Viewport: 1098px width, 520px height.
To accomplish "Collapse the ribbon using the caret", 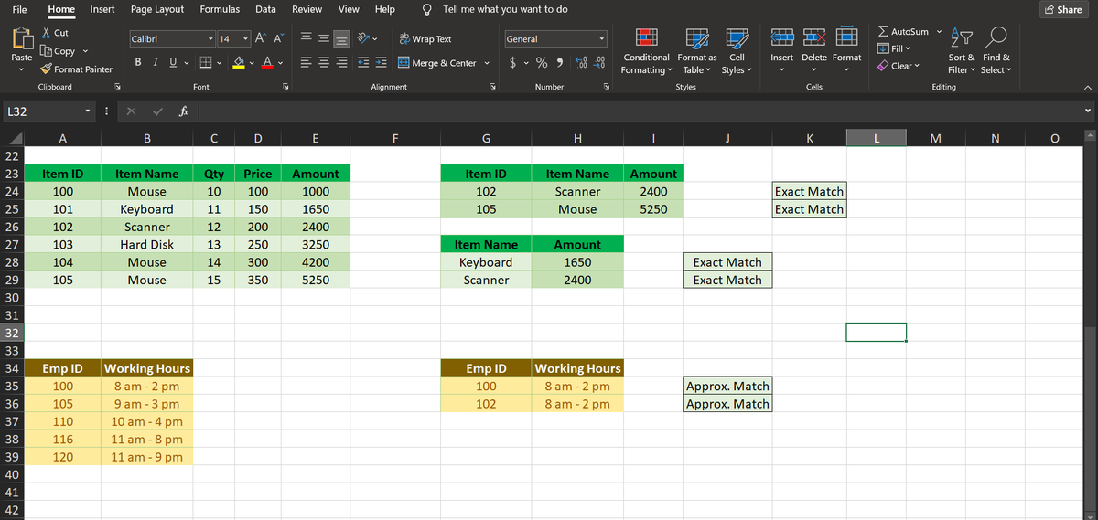I will point(1086,88).
